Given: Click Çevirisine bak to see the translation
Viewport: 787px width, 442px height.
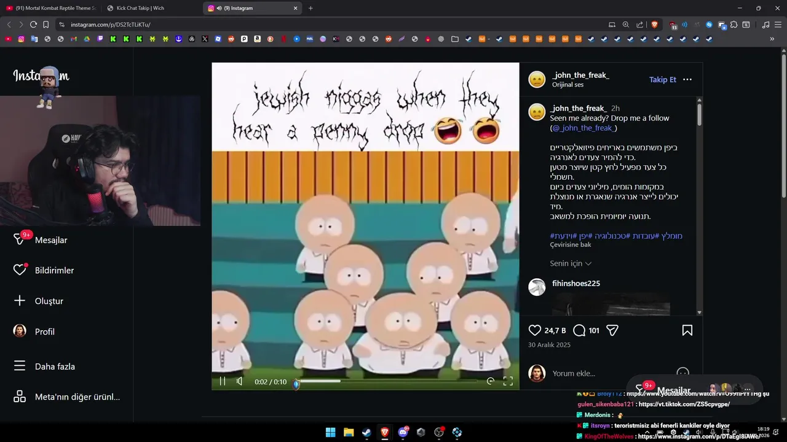Looking at the screenshot, I should pos(571,244).
